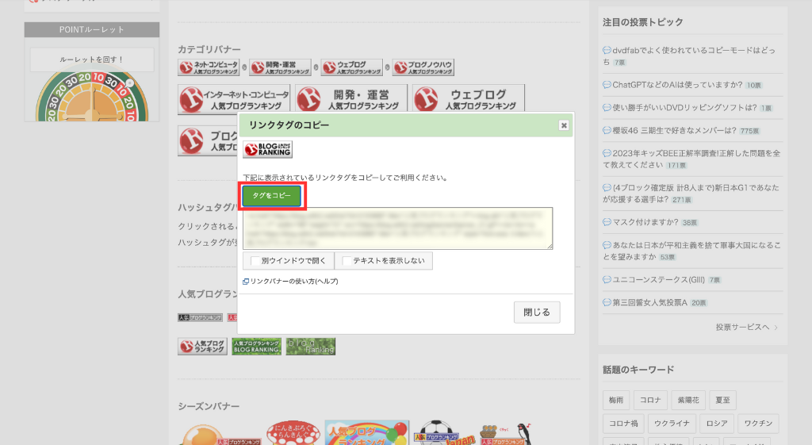This screenshot has height=445, width=812.
Task: Click the 閉じる button
Action: (537, 313)
